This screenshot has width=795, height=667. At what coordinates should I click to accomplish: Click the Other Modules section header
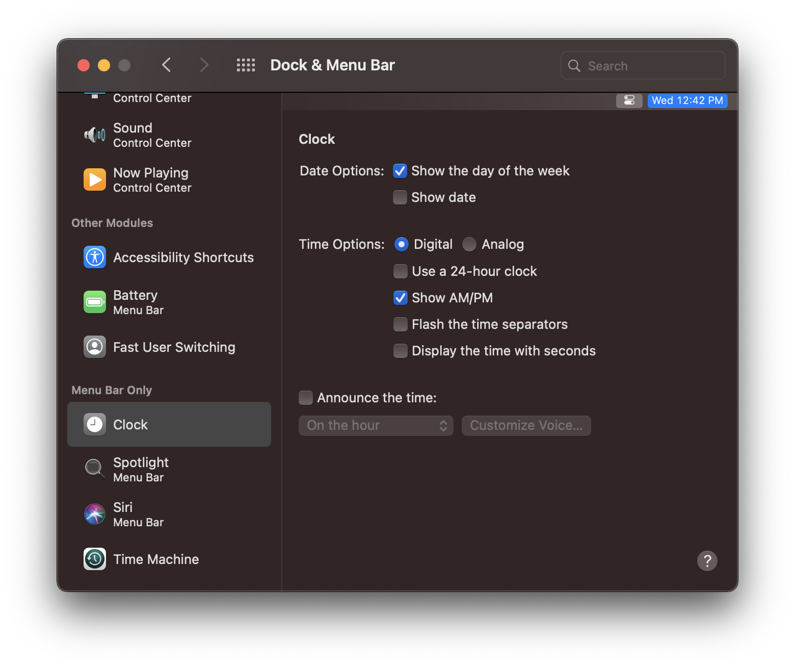[x=112, y=223]
